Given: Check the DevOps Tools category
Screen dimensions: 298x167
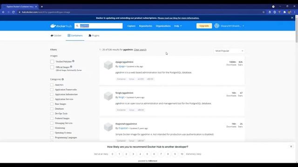Looking at the screenshot, I should pos(52,114).
